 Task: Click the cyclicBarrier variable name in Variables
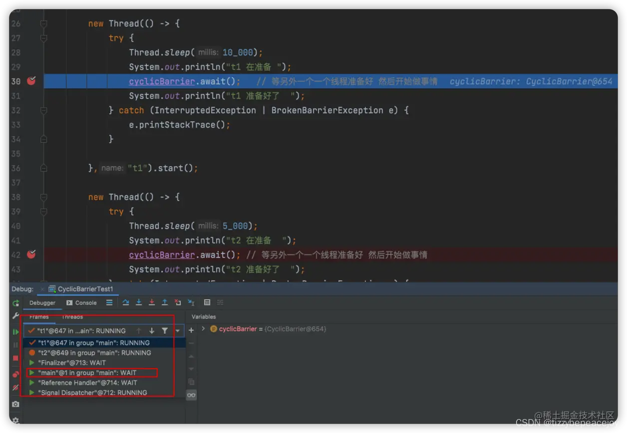point(238,329)
